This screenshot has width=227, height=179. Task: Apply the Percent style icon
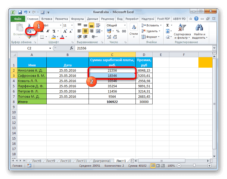tap(118, 31)
